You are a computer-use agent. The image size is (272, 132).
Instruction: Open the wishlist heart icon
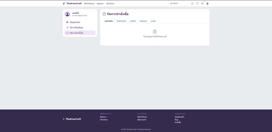197,3
